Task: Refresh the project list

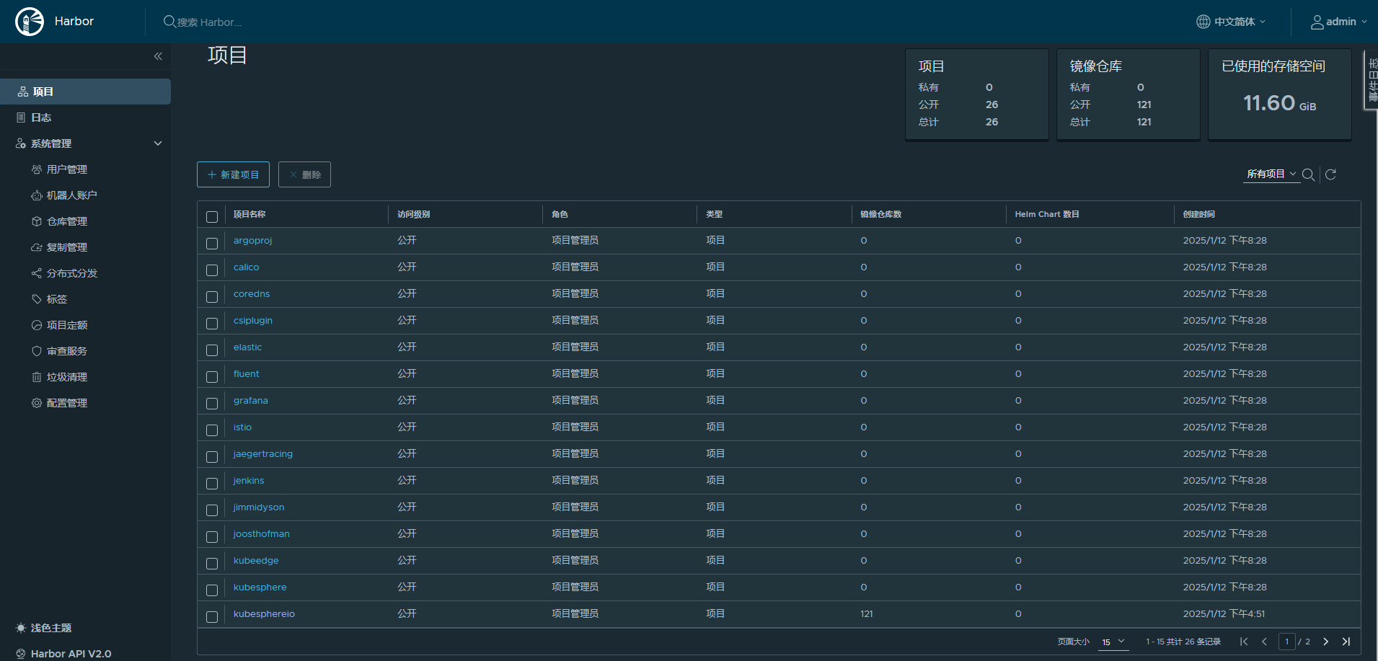Action: tap(1331, 174)
